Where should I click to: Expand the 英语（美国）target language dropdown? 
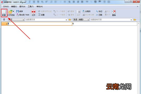click(88, 20)
